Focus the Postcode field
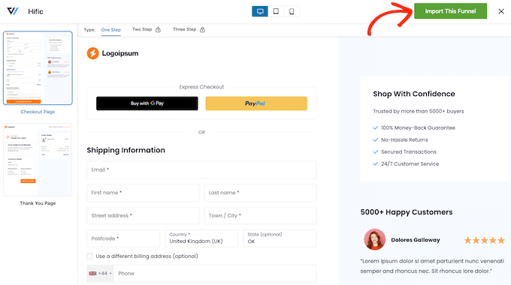Screen dimensions: 511x285 tap(123, 238)
